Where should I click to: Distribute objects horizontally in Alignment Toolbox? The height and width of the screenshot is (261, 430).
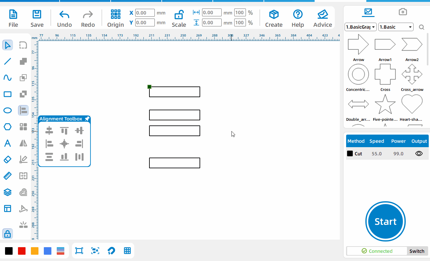tap(79, 157)
